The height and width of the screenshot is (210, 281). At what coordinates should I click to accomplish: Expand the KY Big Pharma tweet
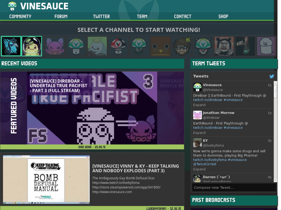[x=199, y=169]
